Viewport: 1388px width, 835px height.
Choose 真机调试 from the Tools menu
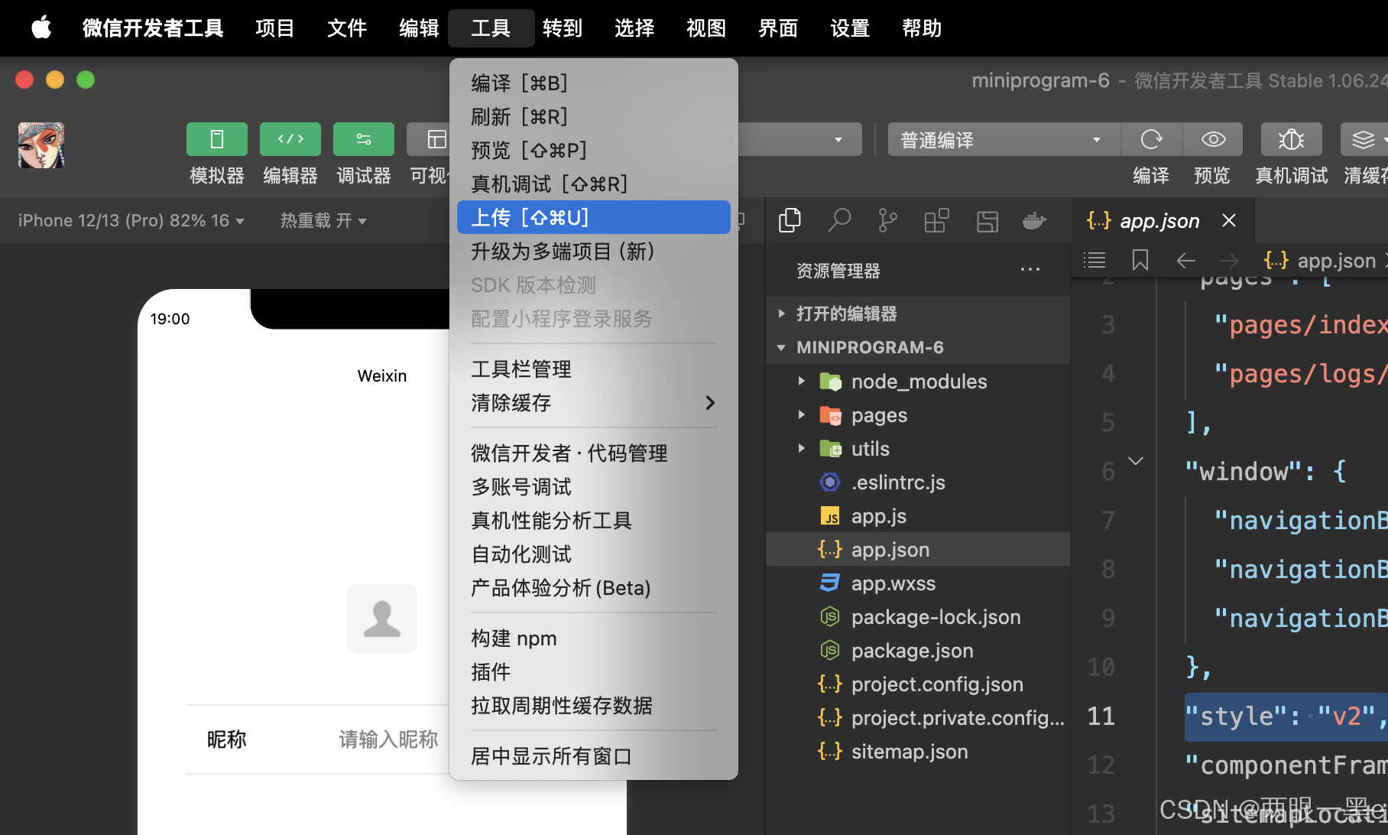click(594, 184)
